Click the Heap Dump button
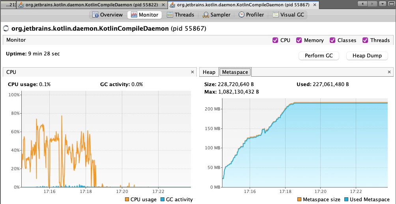The width and height of the screenshot is (396, 204). coord(367,55)
